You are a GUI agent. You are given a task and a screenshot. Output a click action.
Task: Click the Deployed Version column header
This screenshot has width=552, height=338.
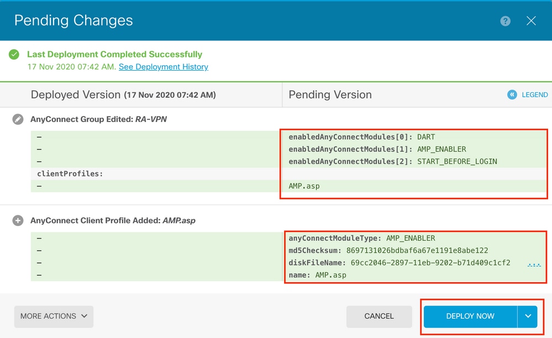(x=123, y=94)
